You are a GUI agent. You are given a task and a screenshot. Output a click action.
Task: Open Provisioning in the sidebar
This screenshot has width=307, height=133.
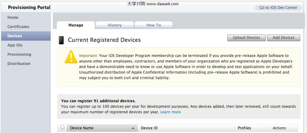click(x=19, y=54)
